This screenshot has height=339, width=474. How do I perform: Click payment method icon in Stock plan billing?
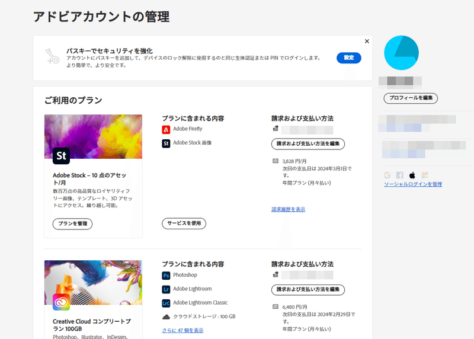[276, 129]
